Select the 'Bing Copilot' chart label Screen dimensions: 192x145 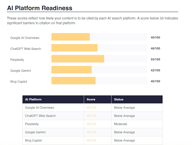point(19,82)
